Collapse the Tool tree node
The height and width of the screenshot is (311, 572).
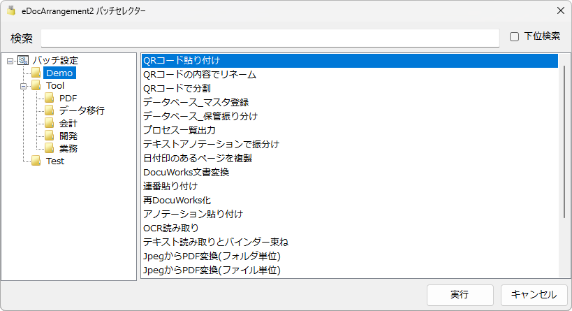(24, 86)
